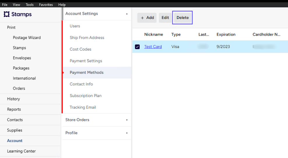The width and height of the screenshot is (288, 158).
Task: Go to Supplies
Action: click(15, 130)
